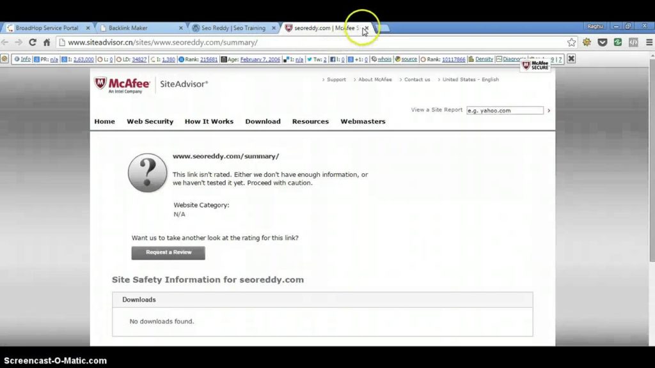Switch to the Seo Reddy Seo Training tab
655x368 pixels.
(233, 28)
